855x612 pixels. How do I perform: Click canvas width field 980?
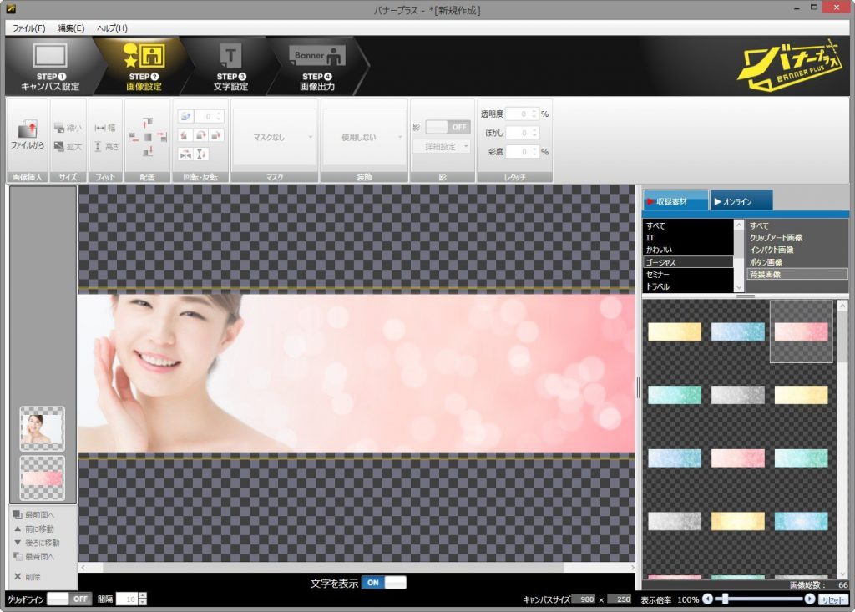(584, 599)
